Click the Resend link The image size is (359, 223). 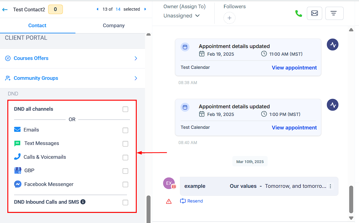[195, 201]
